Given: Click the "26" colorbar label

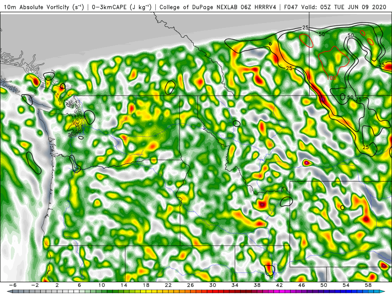Looking at the screenshot, I should click(190, 285).
